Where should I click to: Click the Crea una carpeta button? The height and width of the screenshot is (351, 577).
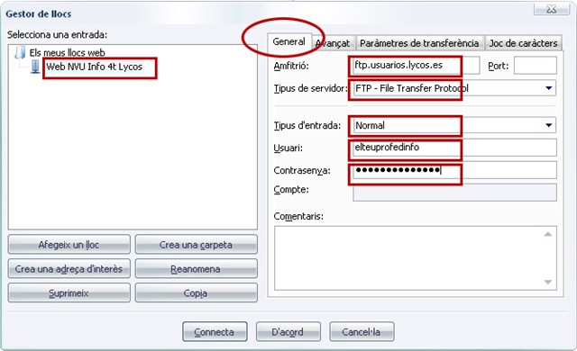196,245
